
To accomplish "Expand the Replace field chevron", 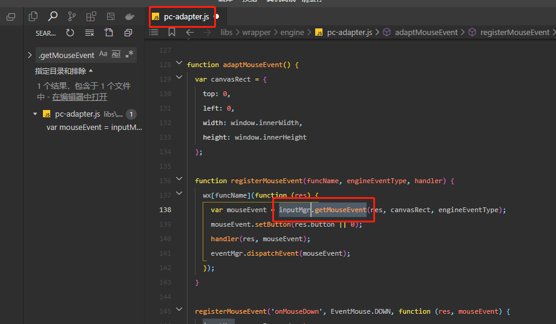I will pyautogui.click(x=30, y=55).
